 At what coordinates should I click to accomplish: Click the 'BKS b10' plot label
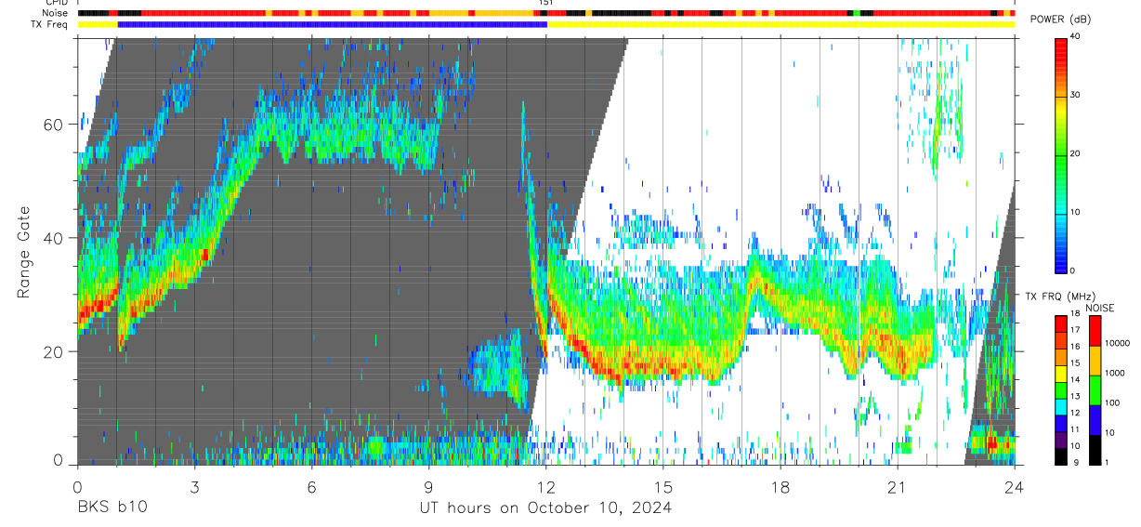[x=111, y=508]
